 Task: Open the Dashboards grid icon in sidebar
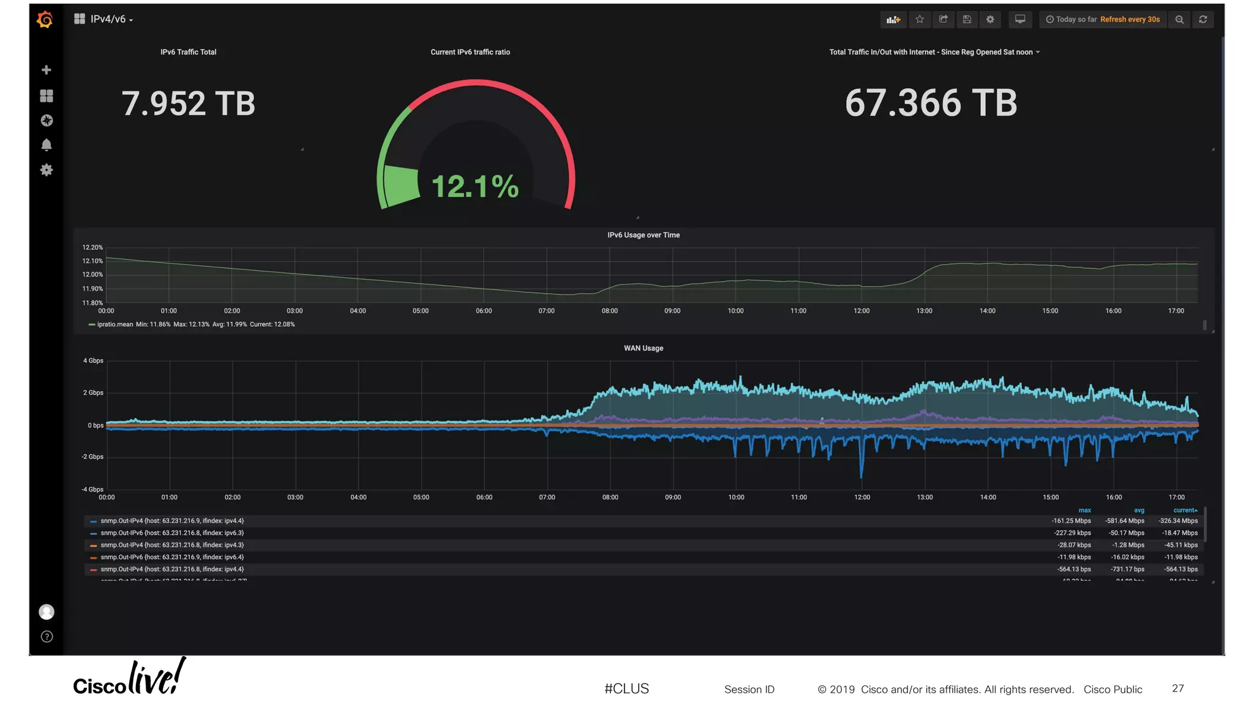(46, 96)
